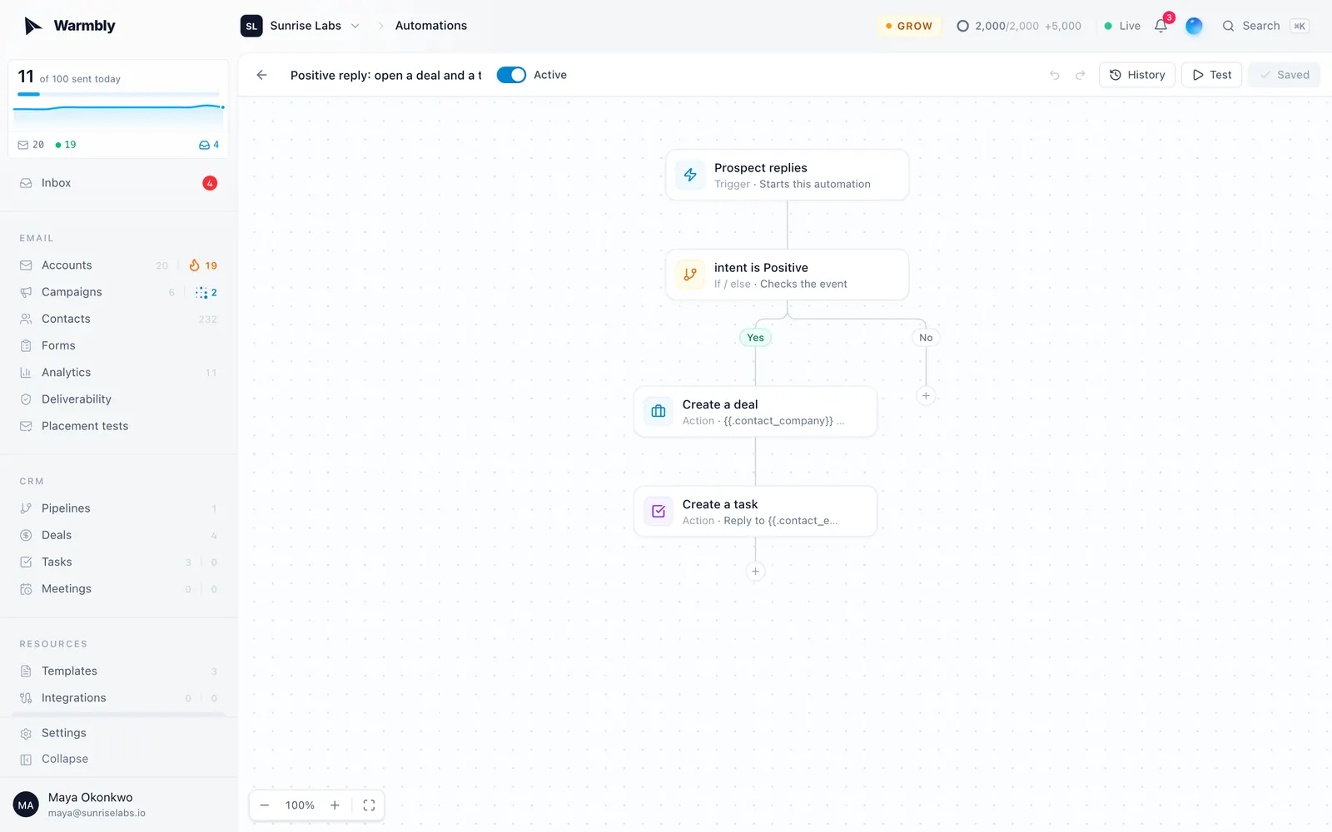Click the 100% zoom level
The height and width of the screenshot is (832, 1332).
[x=300, y=805]
